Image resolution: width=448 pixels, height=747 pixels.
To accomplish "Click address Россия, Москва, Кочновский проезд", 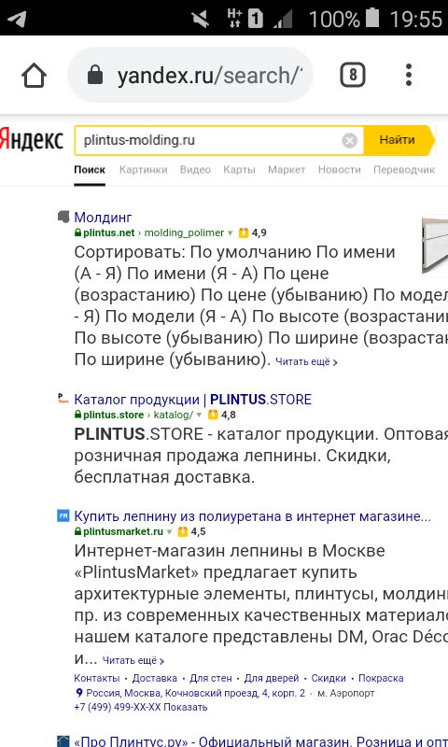I will pyautogui.click(x=196, y=693).
